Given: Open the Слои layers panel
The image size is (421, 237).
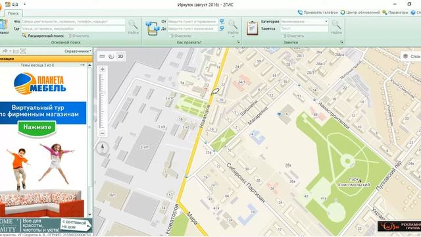Looking at the screenshot, I should pyautogui.click(x=411, y=56).
